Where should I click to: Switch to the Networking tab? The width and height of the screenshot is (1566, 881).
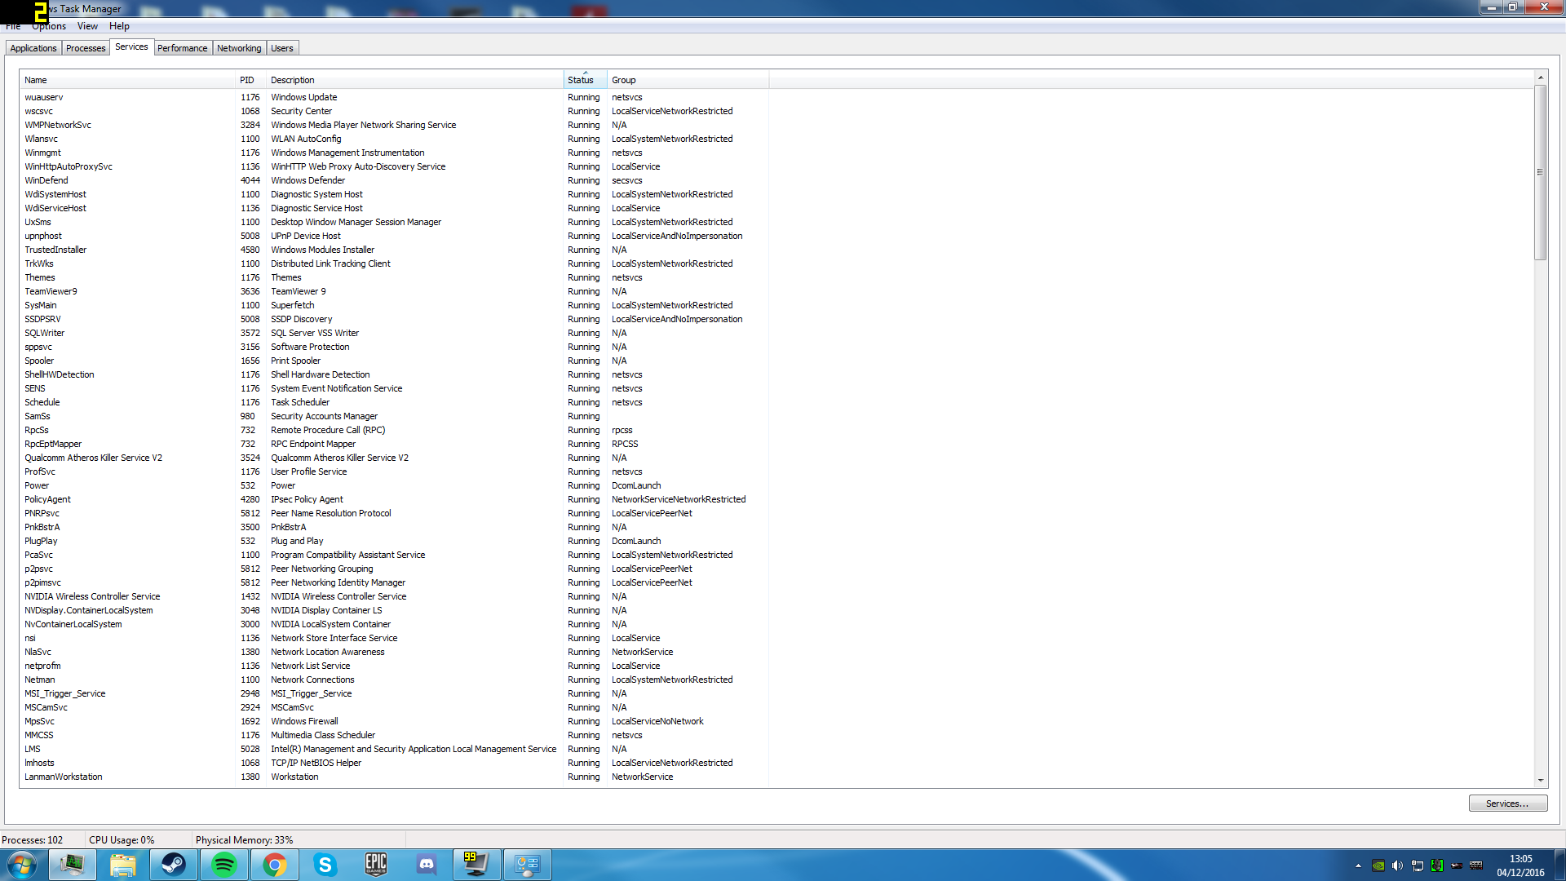pos(239,48)
